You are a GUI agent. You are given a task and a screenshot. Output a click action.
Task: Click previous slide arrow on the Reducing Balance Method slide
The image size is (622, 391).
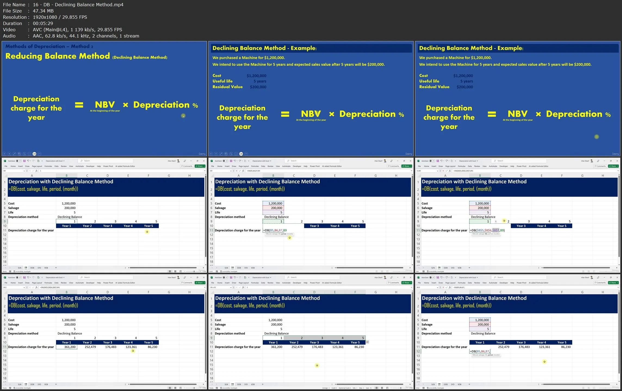click(x=4, y=154)
